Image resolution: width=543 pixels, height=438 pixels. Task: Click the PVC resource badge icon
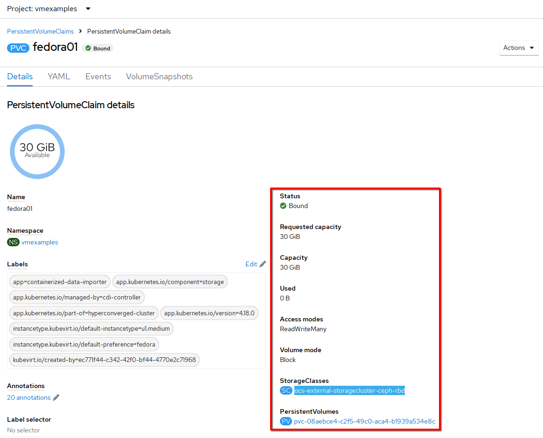point(18,48)
